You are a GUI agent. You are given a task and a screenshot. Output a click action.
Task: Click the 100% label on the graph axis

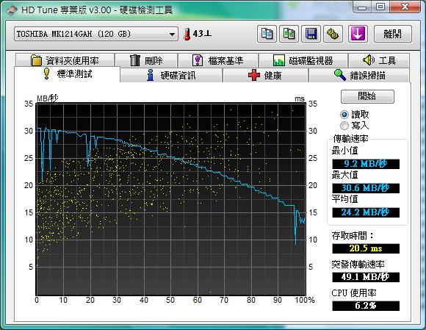point(305,300)
